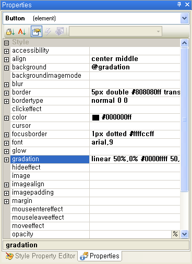Expand the imagealign property

(6, 185)
